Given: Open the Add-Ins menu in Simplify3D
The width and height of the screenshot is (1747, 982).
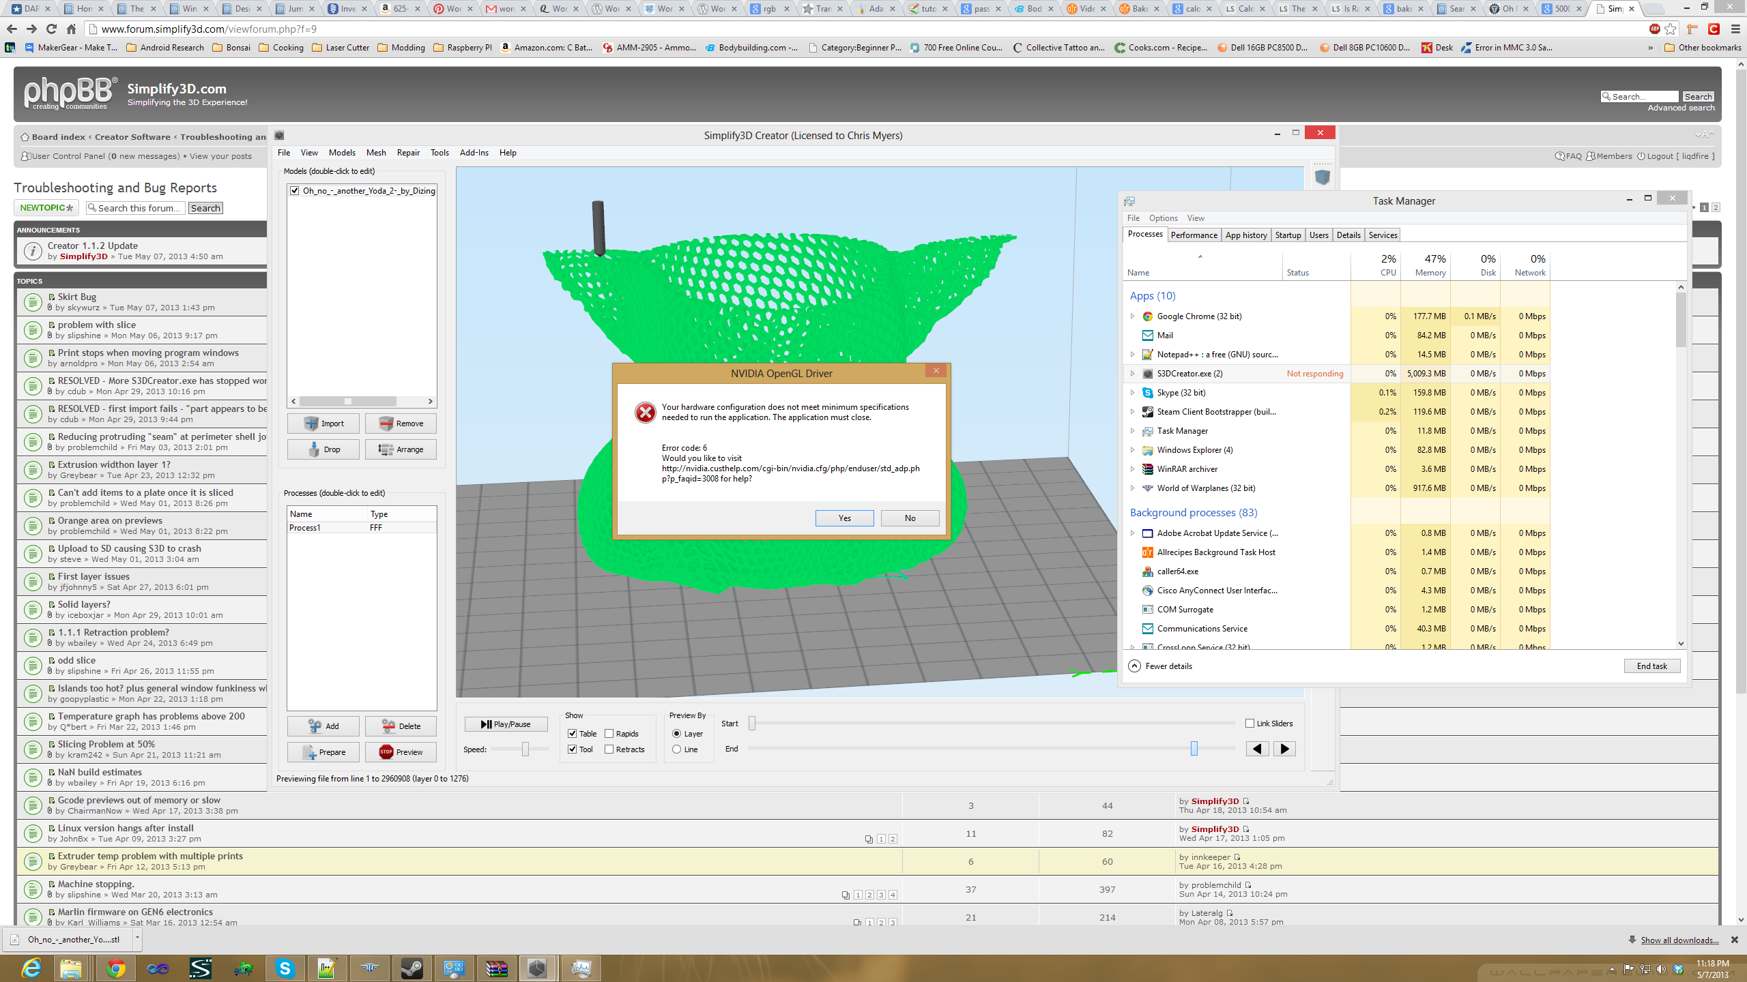Looking at the screenshot, I should coord(474,153).
